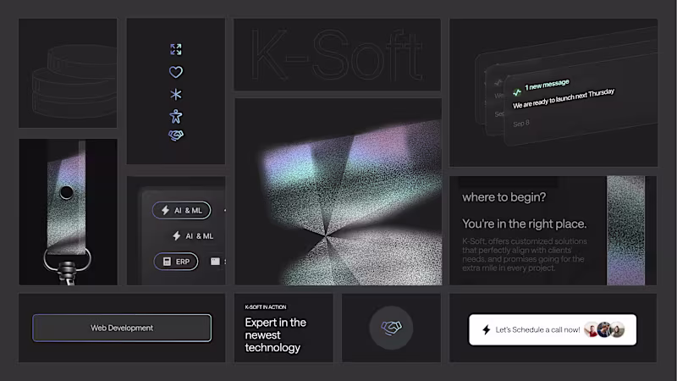
Task: Select the outlined AI & ML pill
Action: point(182,210)
